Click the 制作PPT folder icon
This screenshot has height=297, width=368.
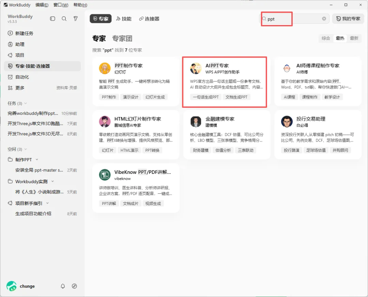[x=10, y=160]
